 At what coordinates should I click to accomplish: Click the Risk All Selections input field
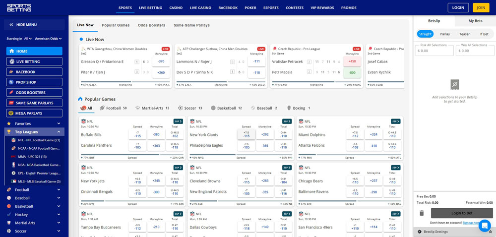[434, 51]
